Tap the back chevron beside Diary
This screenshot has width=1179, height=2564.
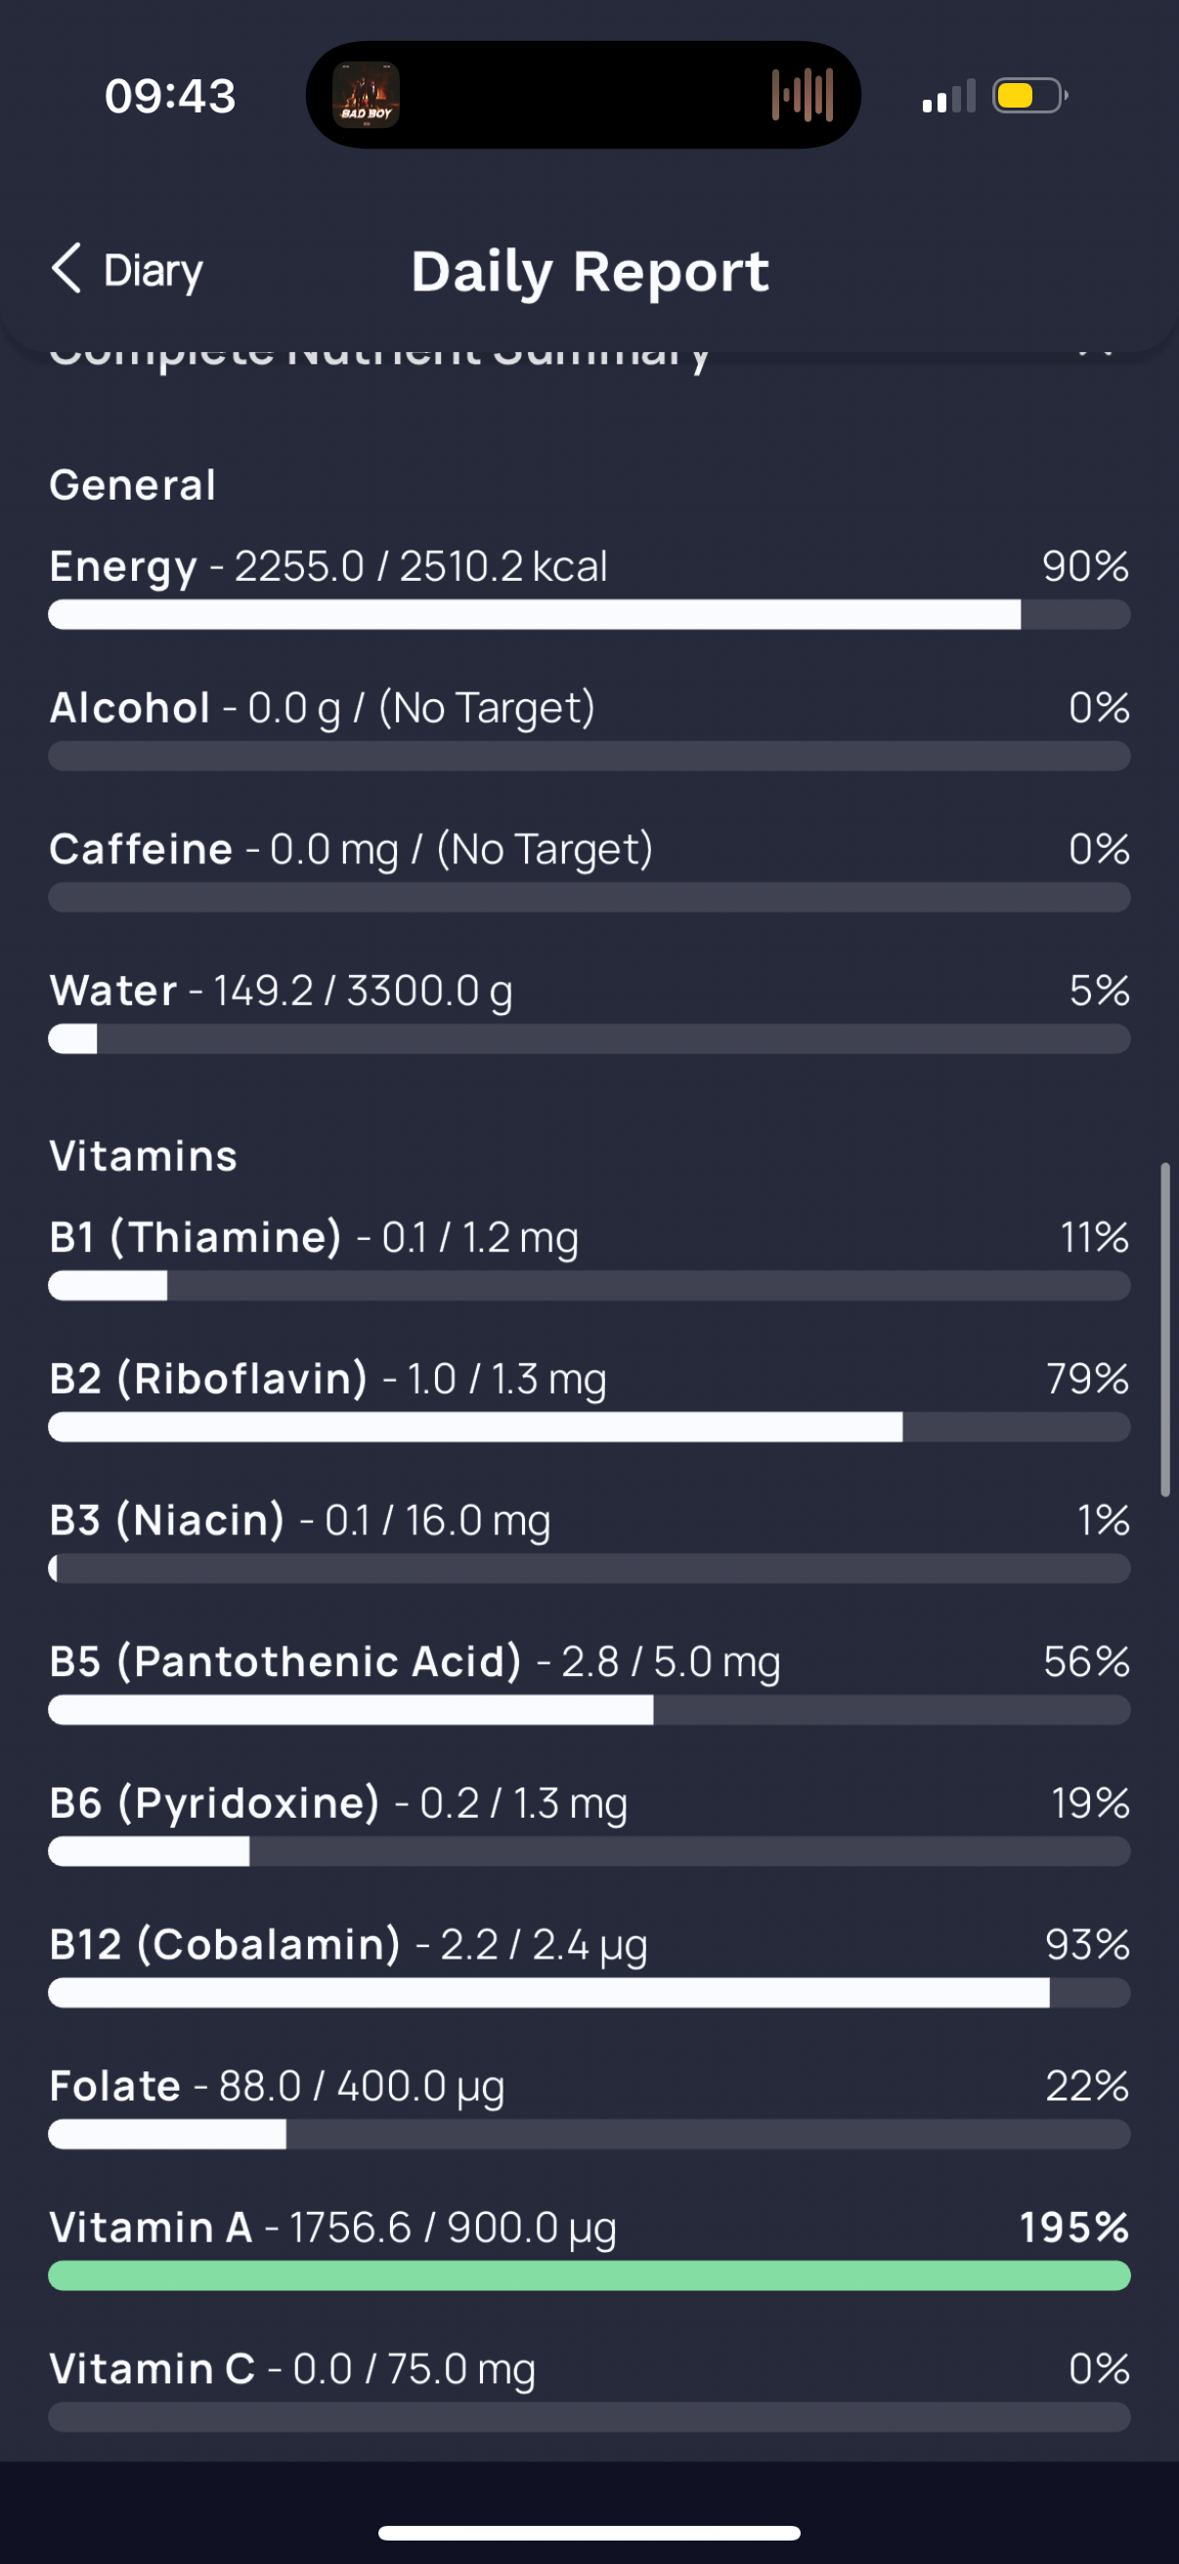pyautogui.click(x=65, y=269)
